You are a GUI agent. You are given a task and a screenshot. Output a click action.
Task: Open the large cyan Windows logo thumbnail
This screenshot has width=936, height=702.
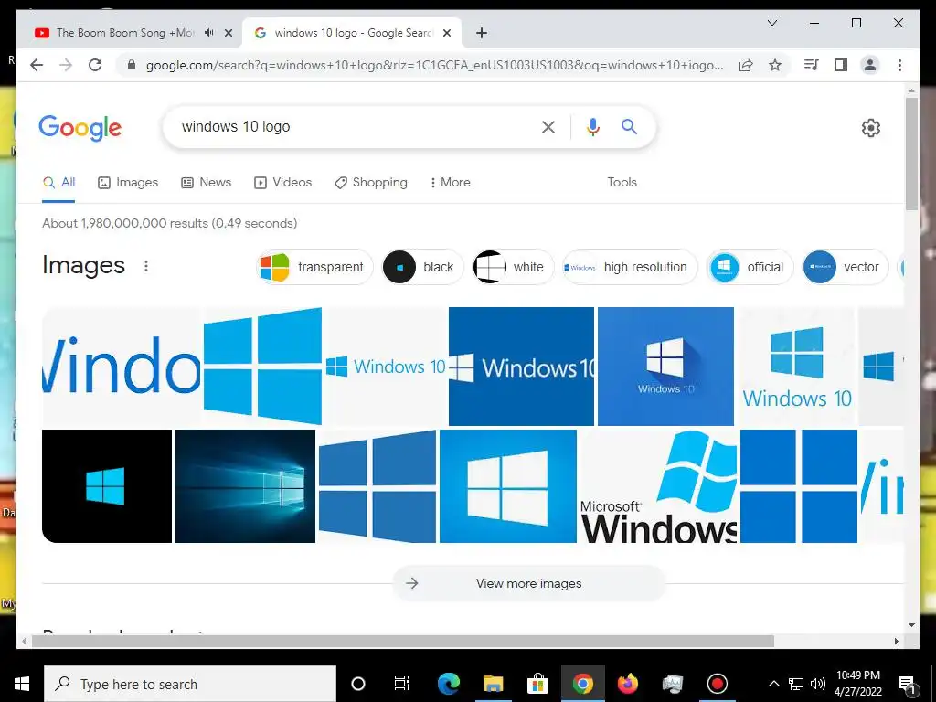click(262, 366)
